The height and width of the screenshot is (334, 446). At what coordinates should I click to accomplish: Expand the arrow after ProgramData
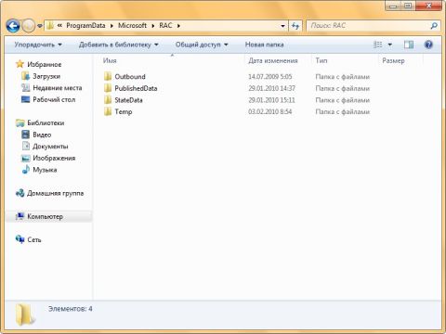(111, 26)
